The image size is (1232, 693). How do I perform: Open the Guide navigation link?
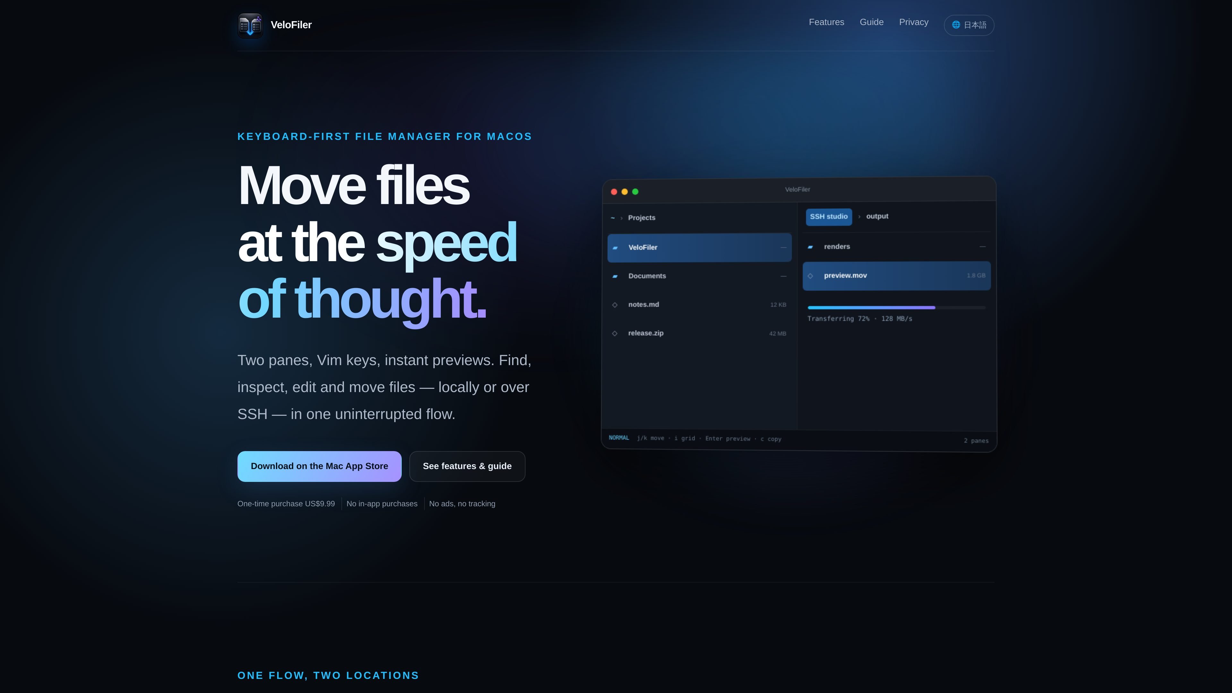(x=871, y=22)
